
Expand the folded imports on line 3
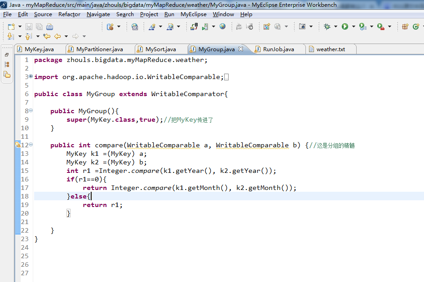coord(31,76)
